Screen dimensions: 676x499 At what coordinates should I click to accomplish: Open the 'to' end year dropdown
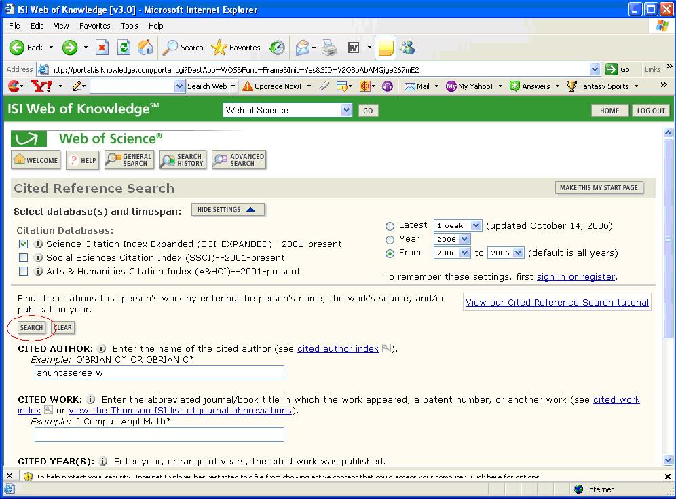click(505, 253)
